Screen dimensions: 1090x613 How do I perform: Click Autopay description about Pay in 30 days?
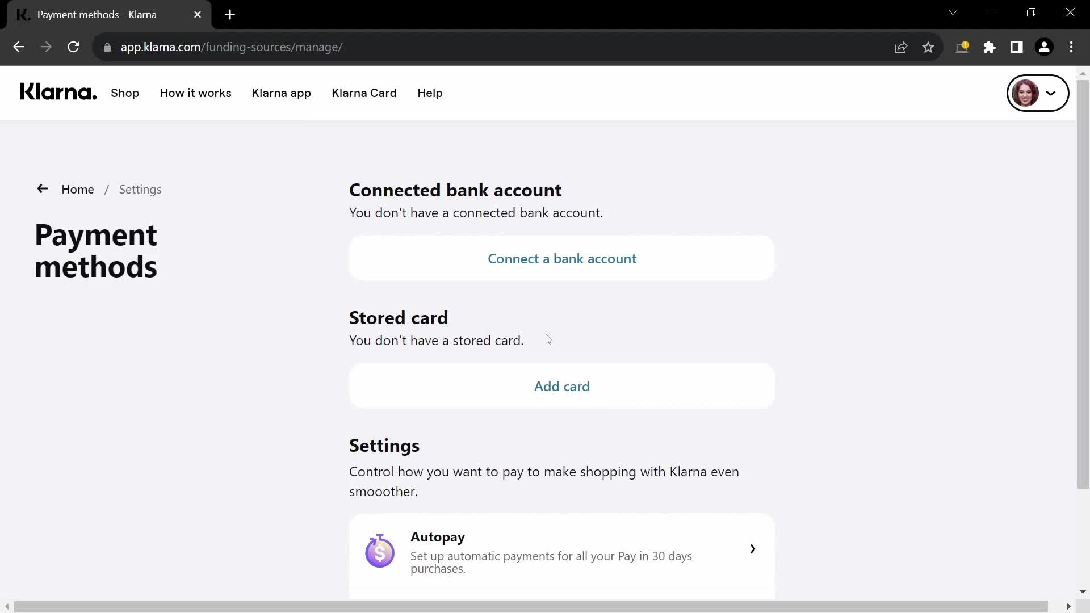pyautogui.click(x=551, y=562)
